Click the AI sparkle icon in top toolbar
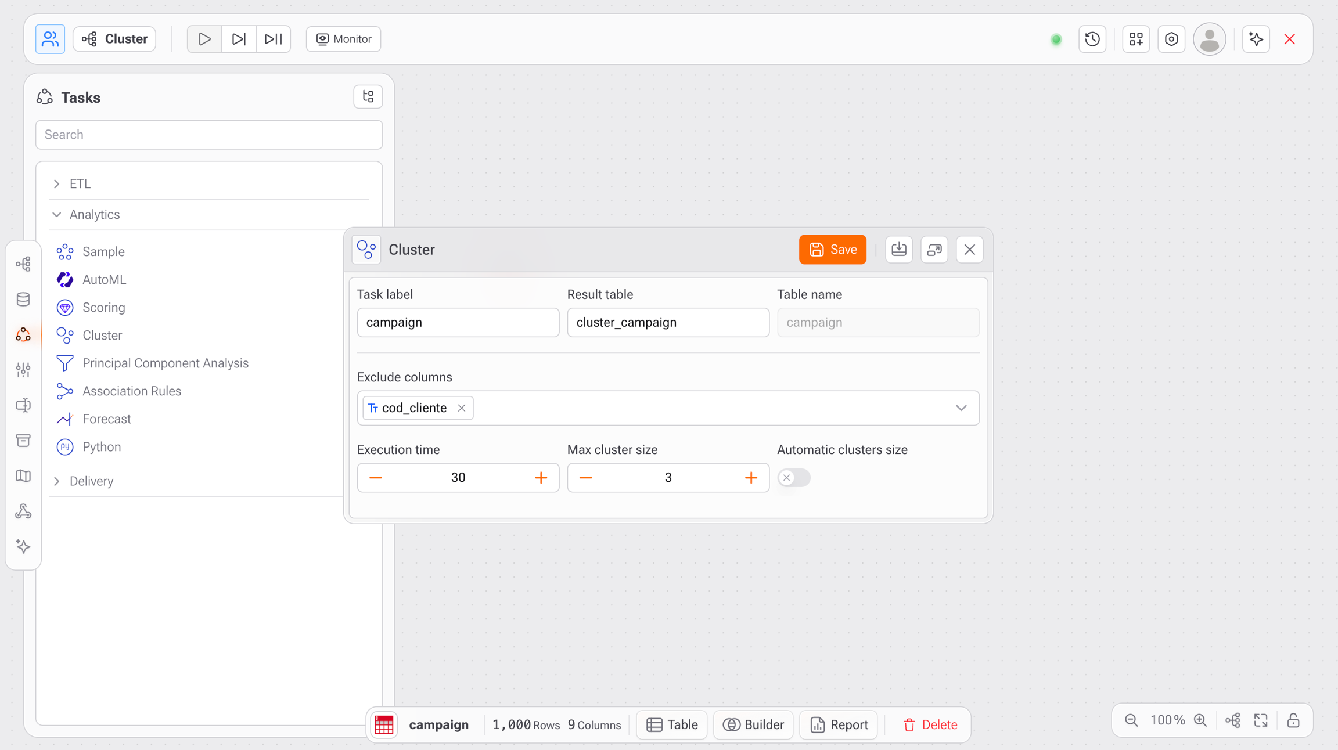 pyautogui.click(x=1256, y=39)
